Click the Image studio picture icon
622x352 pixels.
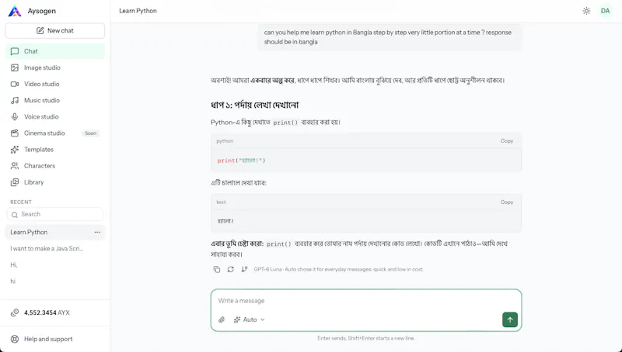(15, 67)
